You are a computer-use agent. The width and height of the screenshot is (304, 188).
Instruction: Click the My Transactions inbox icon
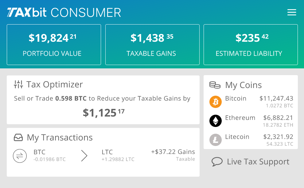pyautogui.click(x=18, y=137)
